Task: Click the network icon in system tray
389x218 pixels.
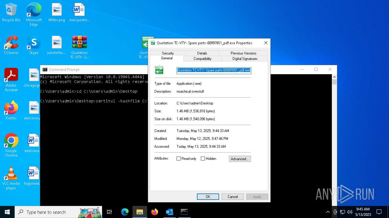Action: [343, 212]
